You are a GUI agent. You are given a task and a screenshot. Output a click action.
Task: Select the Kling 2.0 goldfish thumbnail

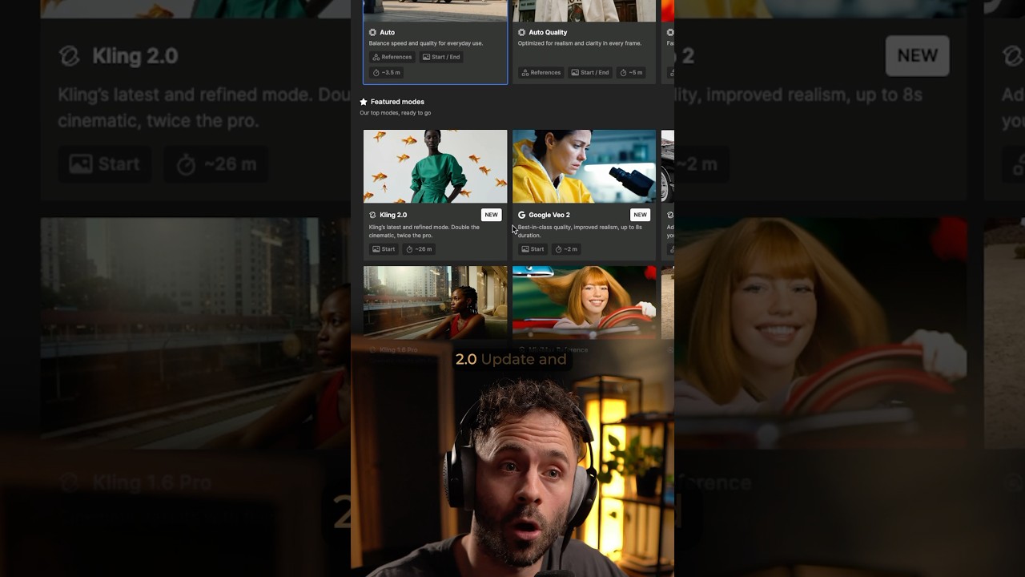pyautogui.click(x=435, y=167)
